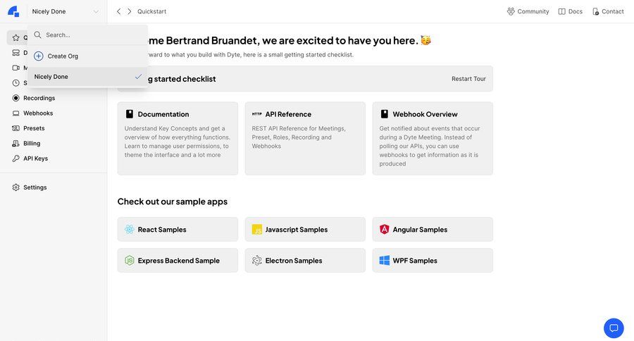Click the Windows logo icon
This screenshot has height=341, width=634.
pyautogui.click(x=385, y=261)
